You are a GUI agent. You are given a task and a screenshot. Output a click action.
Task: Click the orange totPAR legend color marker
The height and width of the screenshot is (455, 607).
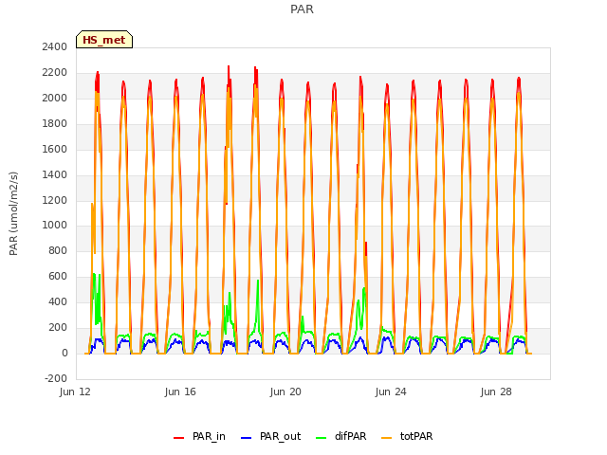tap(386, 438)
